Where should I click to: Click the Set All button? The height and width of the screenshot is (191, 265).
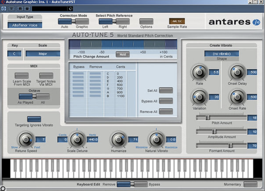[166, 90]
